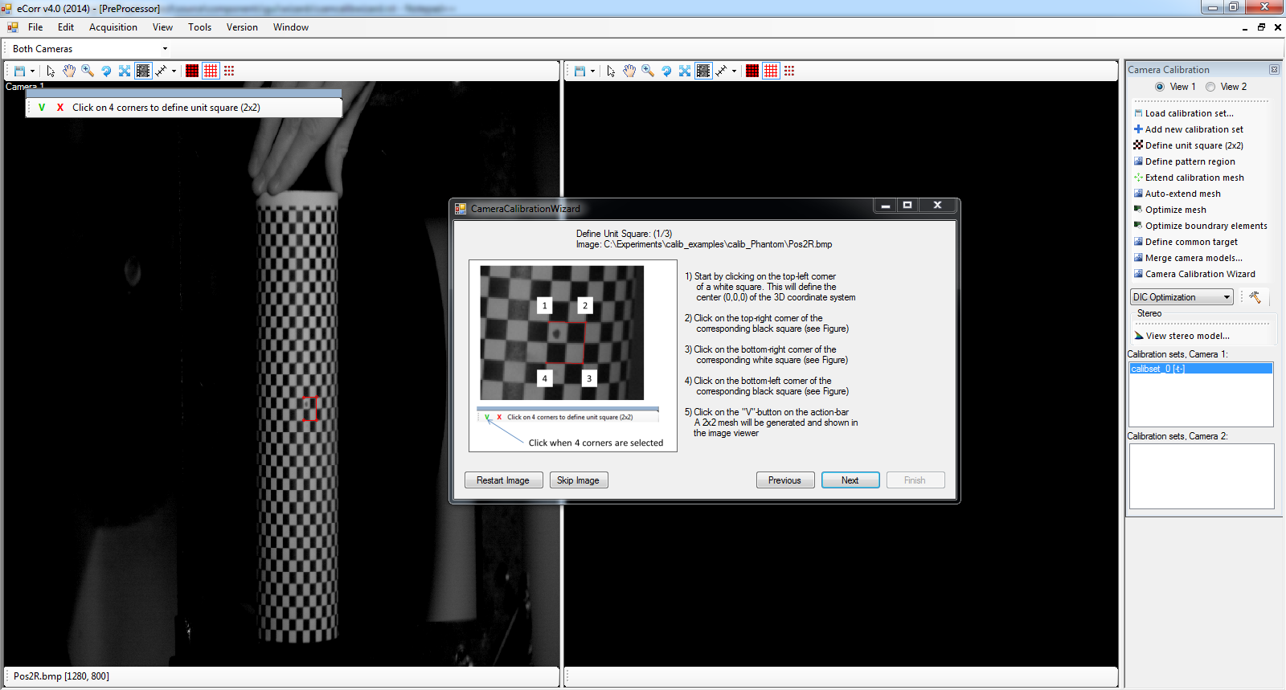Select the zoom magnifier tool in the left viewer
Viewport: 1286px width, 690px height.
click(x=88, y=71)
